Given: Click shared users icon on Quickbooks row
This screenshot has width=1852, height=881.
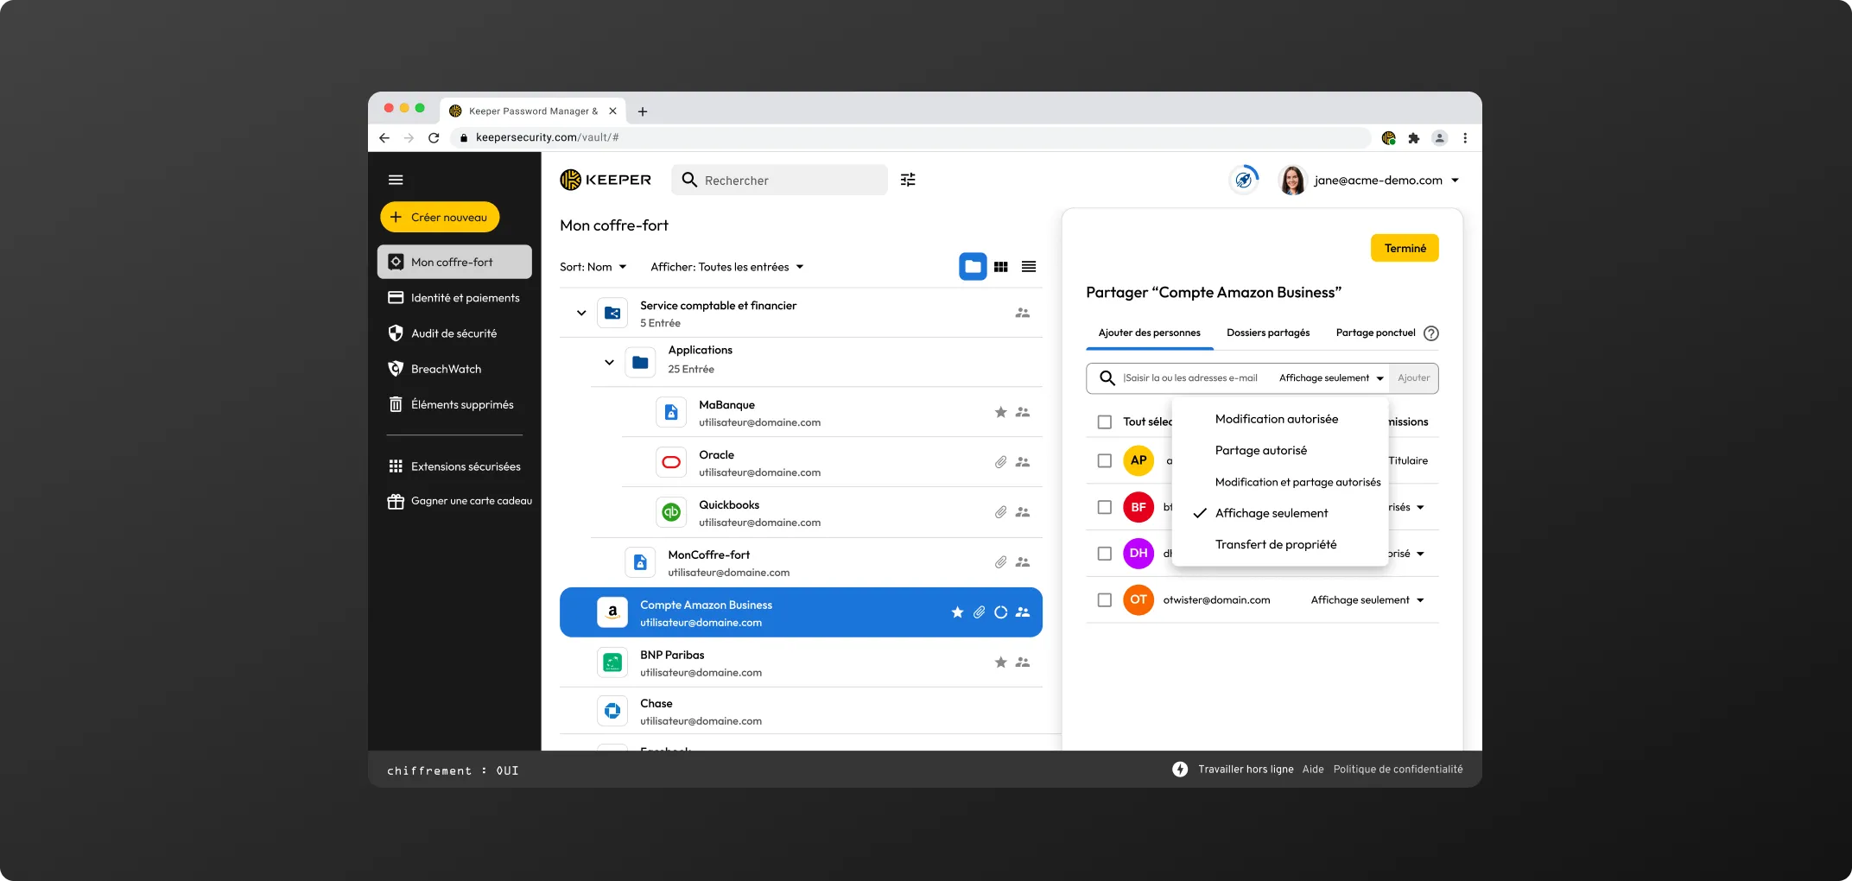Looking at the screenshot, I should click(x=1023, y=512).
